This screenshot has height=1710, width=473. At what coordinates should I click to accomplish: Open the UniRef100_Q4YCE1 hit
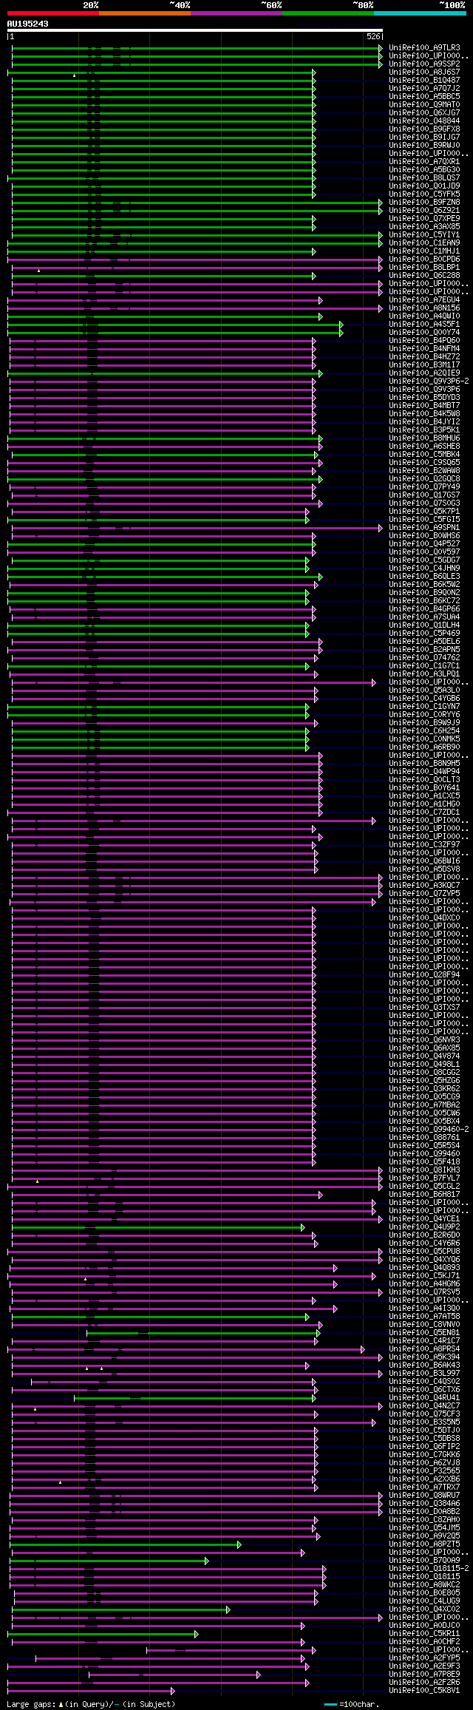point(424,1219)
